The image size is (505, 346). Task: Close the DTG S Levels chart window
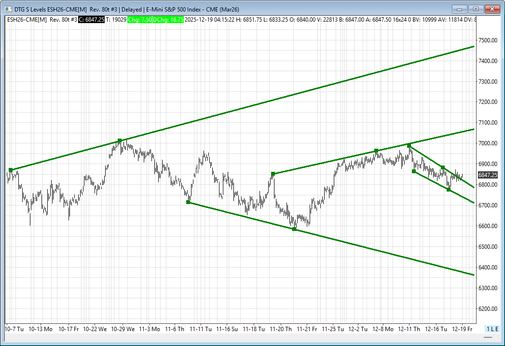492,9
